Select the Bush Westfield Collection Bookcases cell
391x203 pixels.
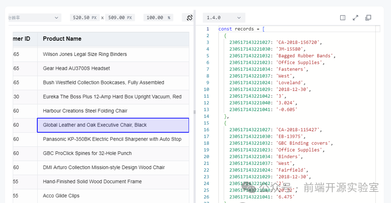pyautogui.click(x=113, y=83)
